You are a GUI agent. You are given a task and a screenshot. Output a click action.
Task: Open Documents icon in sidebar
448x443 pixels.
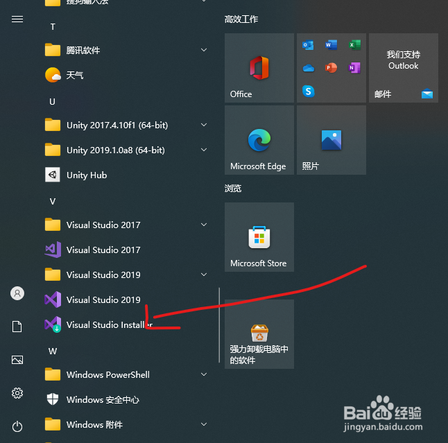(17, 327)
